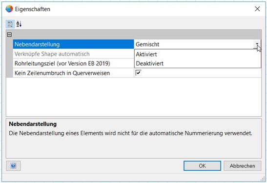Sort properties alphabetically with A-Z icon
Screen dimensions: 267x183
(x=19, y=24)
